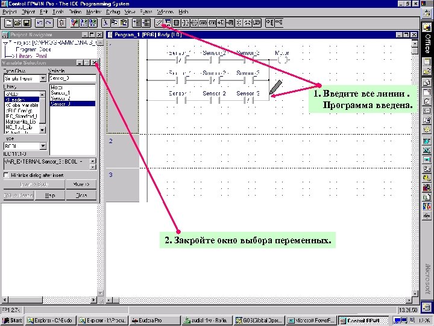Select Global Variables in the Library list

tap(22, 105)
